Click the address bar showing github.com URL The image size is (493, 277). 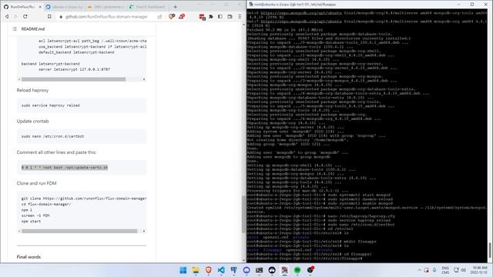pyautogui.click(x=106, y=17)
